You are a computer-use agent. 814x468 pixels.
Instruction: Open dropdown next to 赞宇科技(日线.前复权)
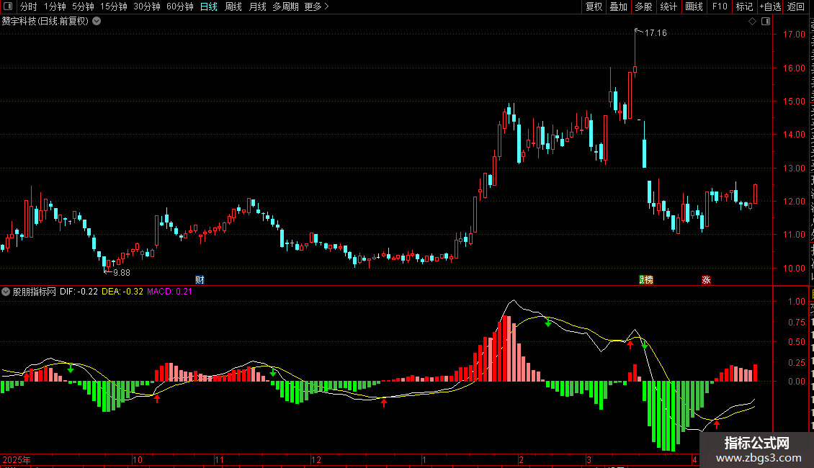tap(97, 22)
